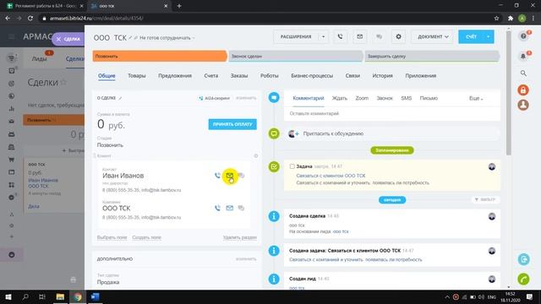
Task: Click the client section gear icon
Action: pos(256,155)
